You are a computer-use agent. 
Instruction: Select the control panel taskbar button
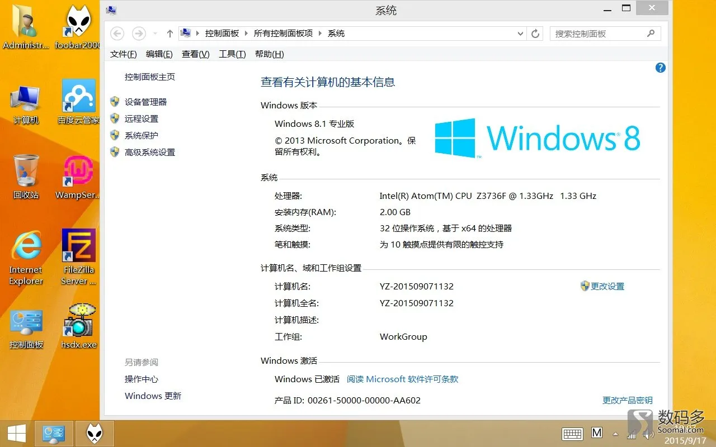(54, 434)
